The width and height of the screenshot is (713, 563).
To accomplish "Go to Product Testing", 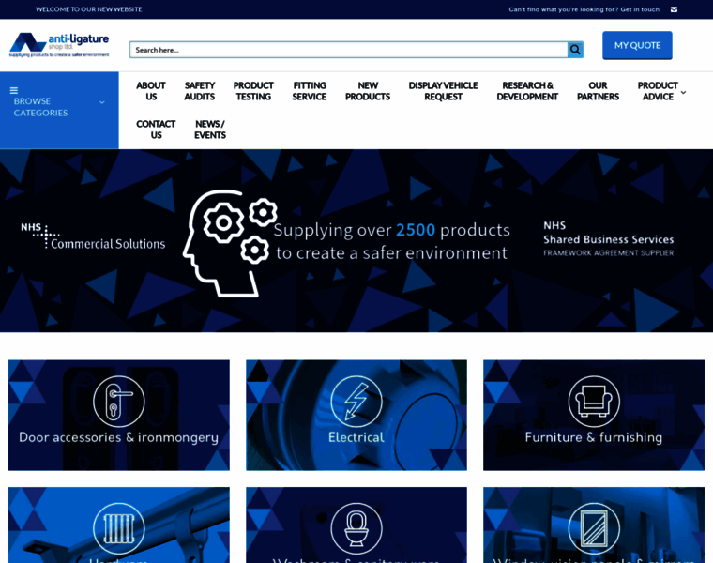I will tap(253, 91).
